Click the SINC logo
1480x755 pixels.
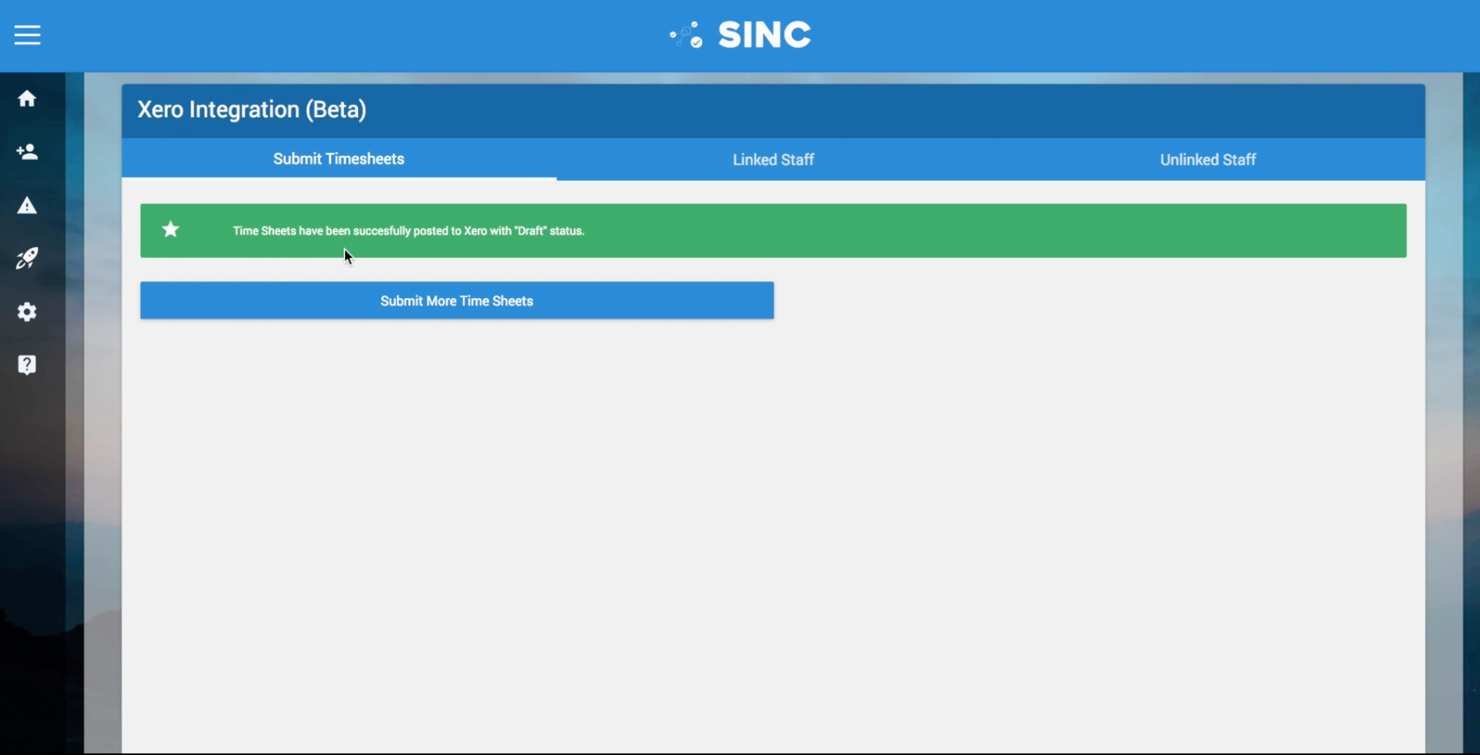[740, 34]
